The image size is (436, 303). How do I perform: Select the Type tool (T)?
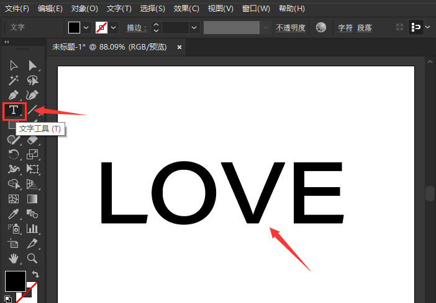pos(14,111)
